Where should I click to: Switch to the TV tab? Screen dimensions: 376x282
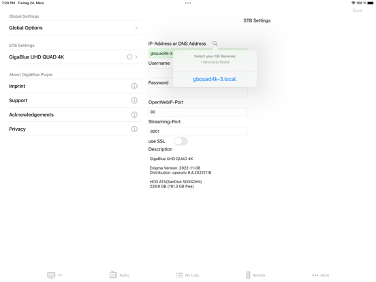[x=55, y=275]
